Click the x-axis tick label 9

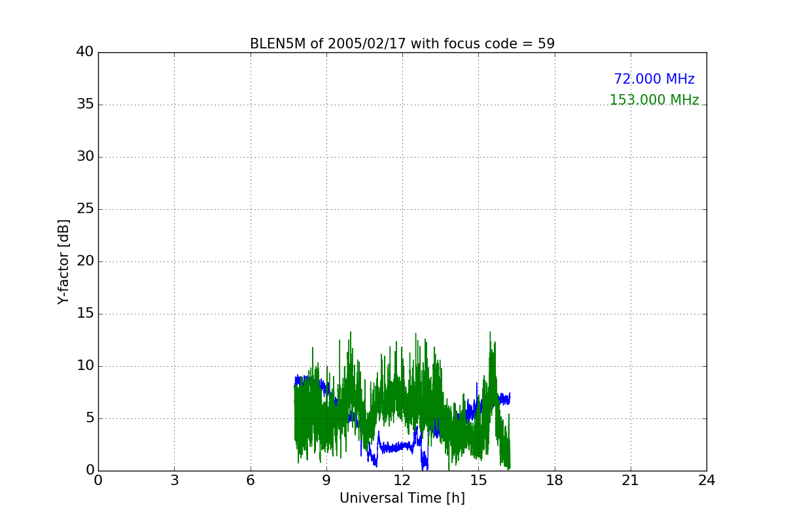326,480
